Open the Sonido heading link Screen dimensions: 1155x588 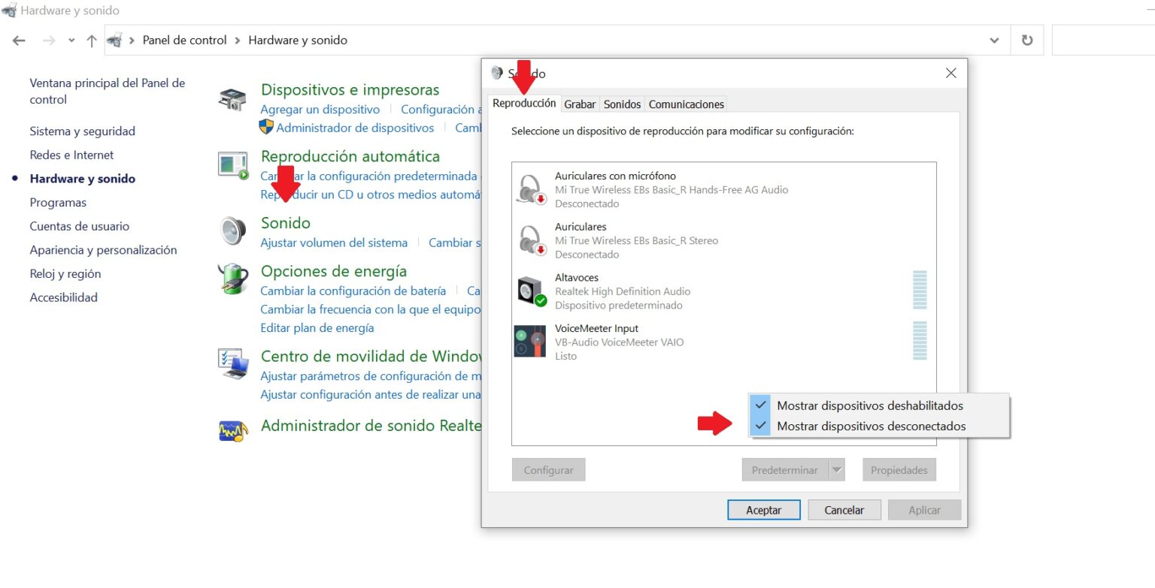[x=286, y=223]
